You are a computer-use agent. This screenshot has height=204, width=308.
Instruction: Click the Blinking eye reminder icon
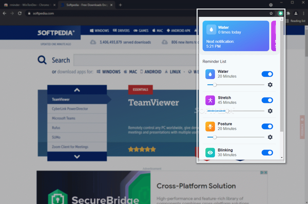(210, 153)
